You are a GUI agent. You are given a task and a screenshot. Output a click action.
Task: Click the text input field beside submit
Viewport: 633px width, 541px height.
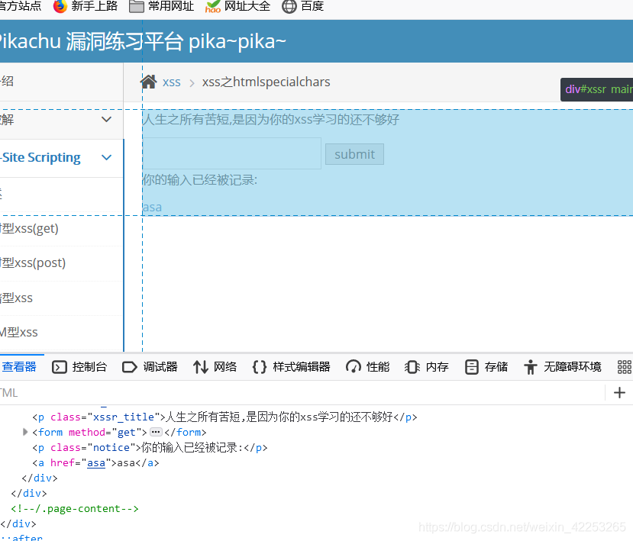(x=231, y=153)
